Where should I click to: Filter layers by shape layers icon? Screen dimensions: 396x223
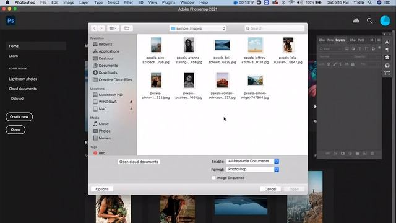pyautogui.click(x=366, y=49)
